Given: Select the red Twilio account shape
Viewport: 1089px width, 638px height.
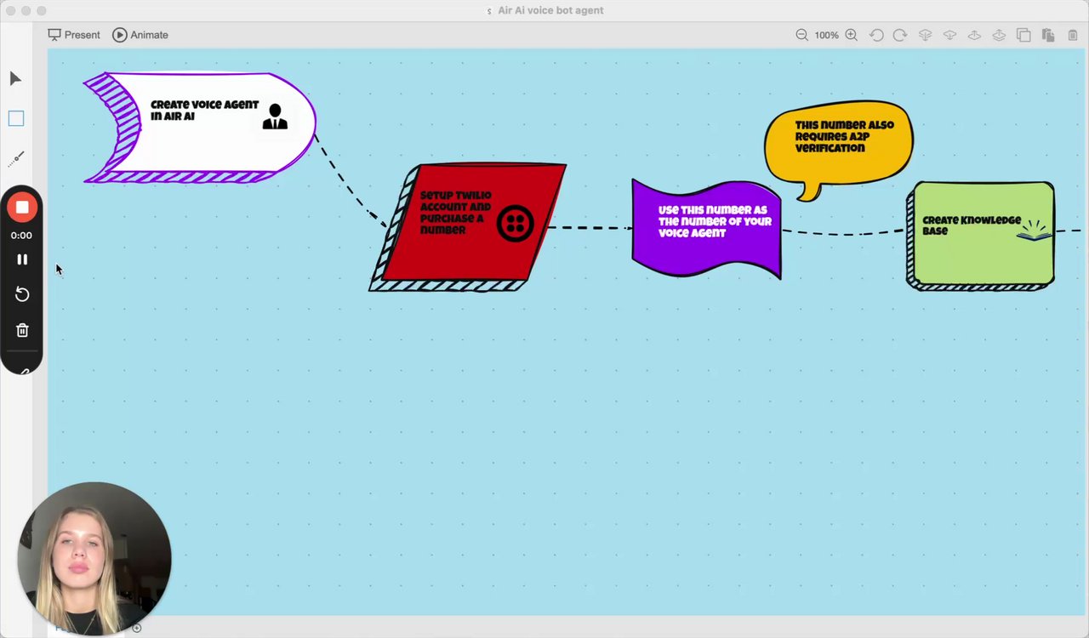Looking at the screenshot, I should (x=468, y=227).
